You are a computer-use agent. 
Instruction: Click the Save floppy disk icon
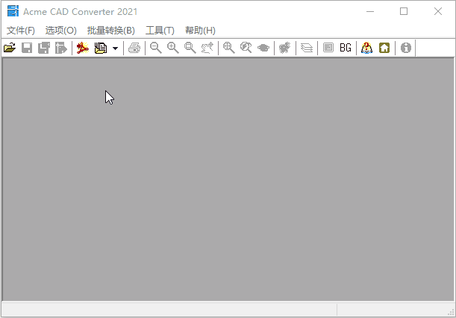(27, 48)
